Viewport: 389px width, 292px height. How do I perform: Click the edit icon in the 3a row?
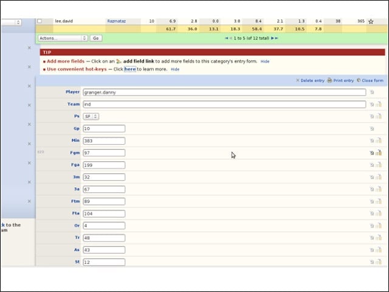click(372, 189)
